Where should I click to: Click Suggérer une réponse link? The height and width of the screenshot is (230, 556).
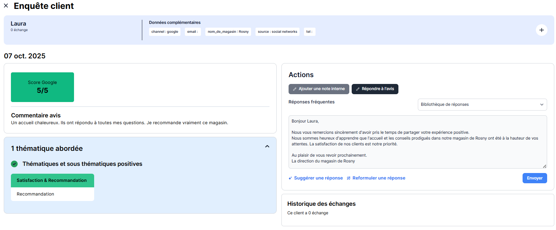(318, 178)
